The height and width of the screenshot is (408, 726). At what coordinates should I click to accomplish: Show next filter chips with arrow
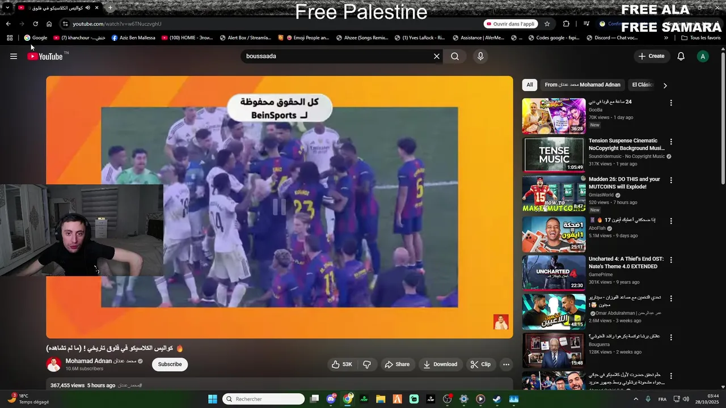coord(665,86)
